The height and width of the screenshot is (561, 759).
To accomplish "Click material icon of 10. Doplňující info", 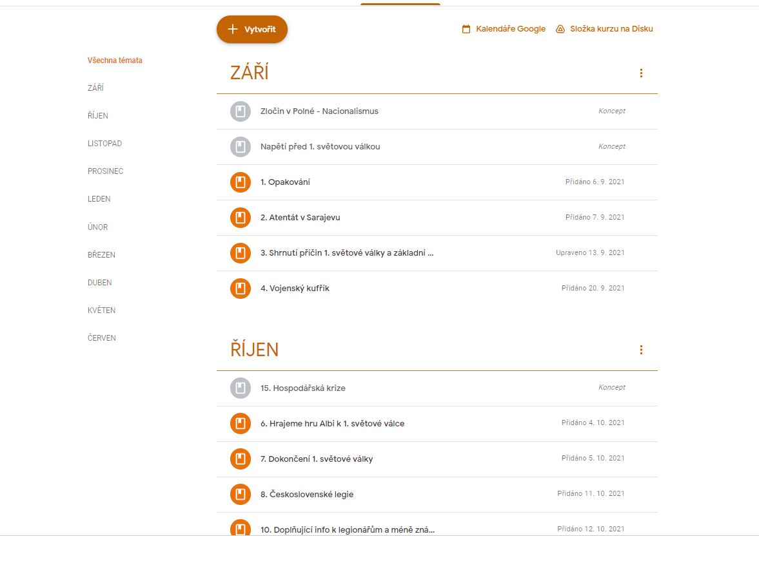I will point(240,528).
